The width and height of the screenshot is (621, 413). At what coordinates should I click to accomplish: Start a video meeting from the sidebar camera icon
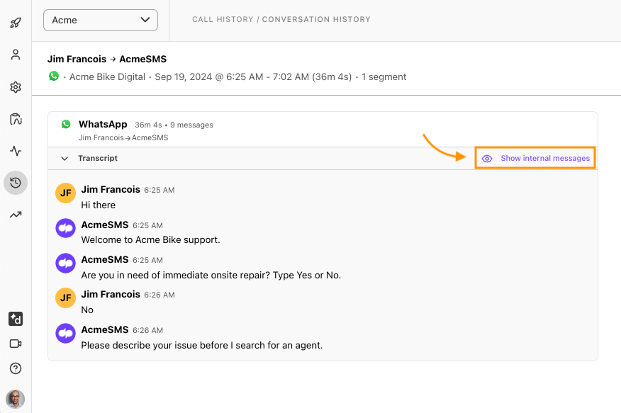pos(16,344)
